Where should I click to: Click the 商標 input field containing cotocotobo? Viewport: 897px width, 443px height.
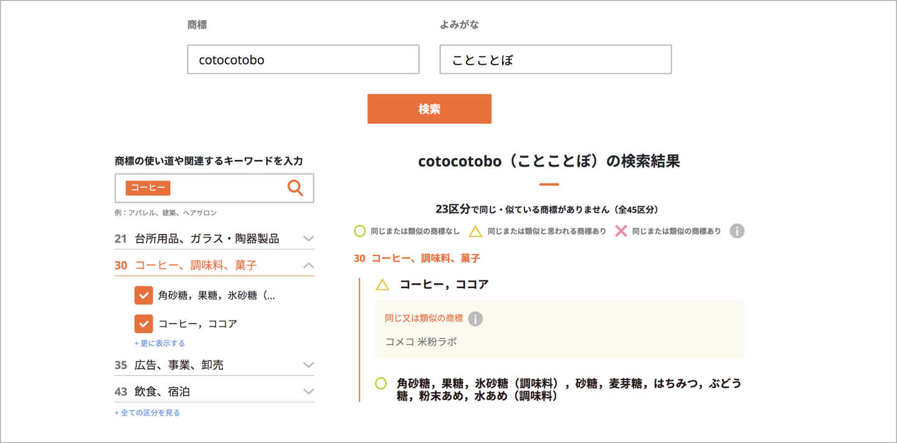click(303, 60)
